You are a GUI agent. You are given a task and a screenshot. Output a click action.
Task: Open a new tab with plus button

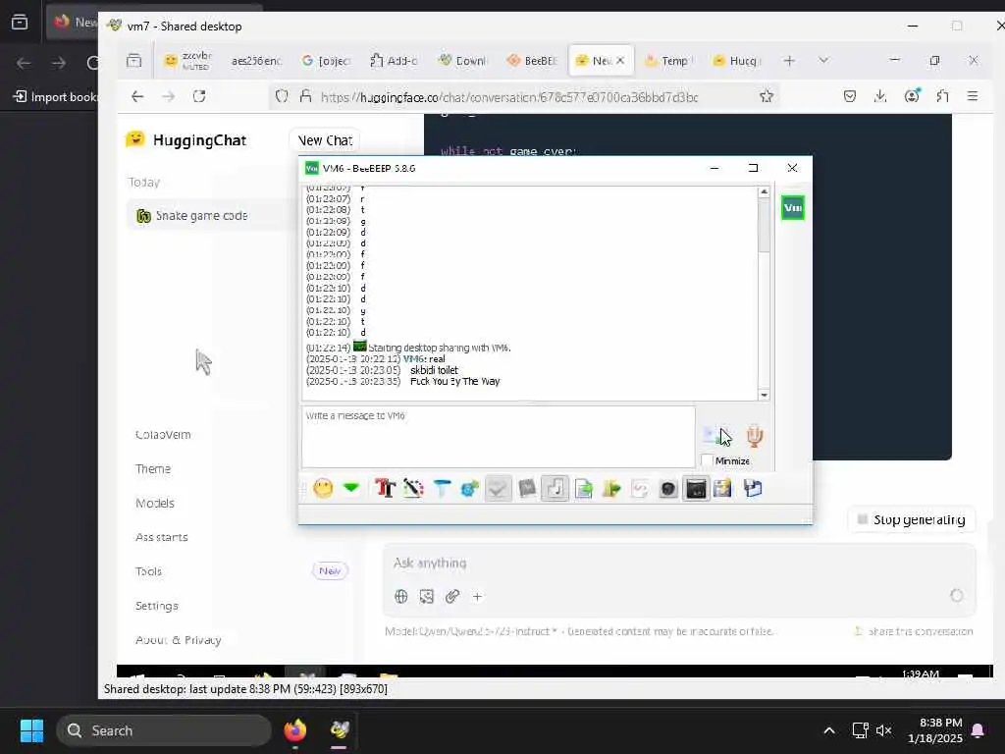(x=789, y=60)
